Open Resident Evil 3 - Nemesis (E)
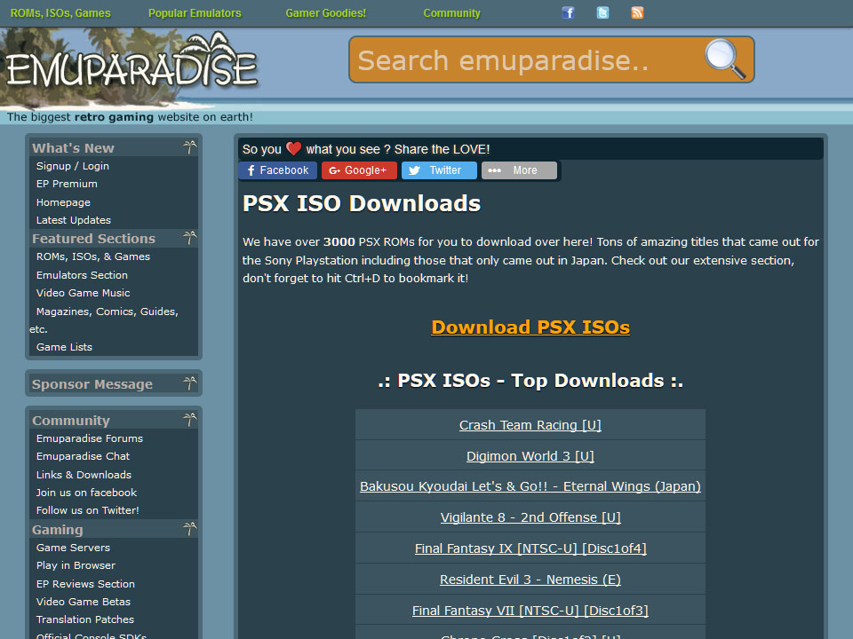 pyautogui.click(x=530, y=580)
